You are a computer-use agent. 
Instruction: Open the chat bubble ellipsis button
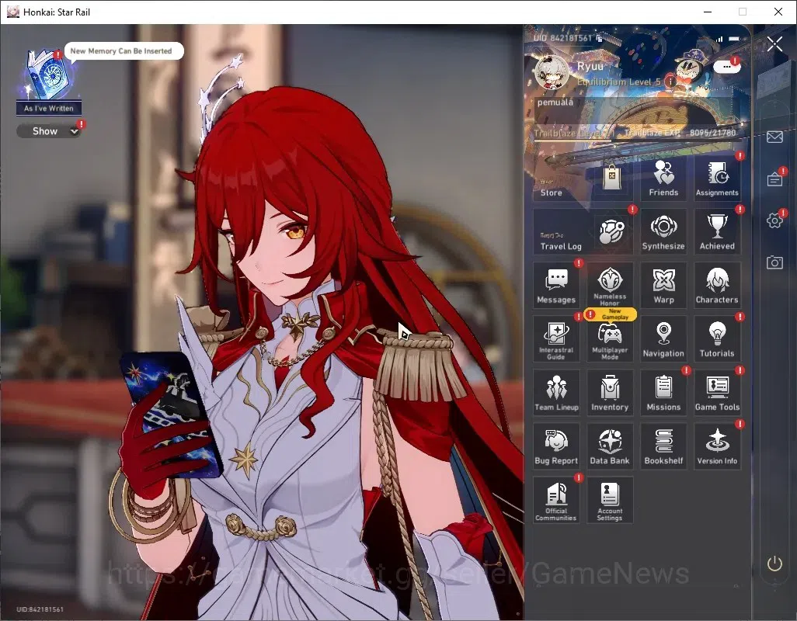pos(727,67)
